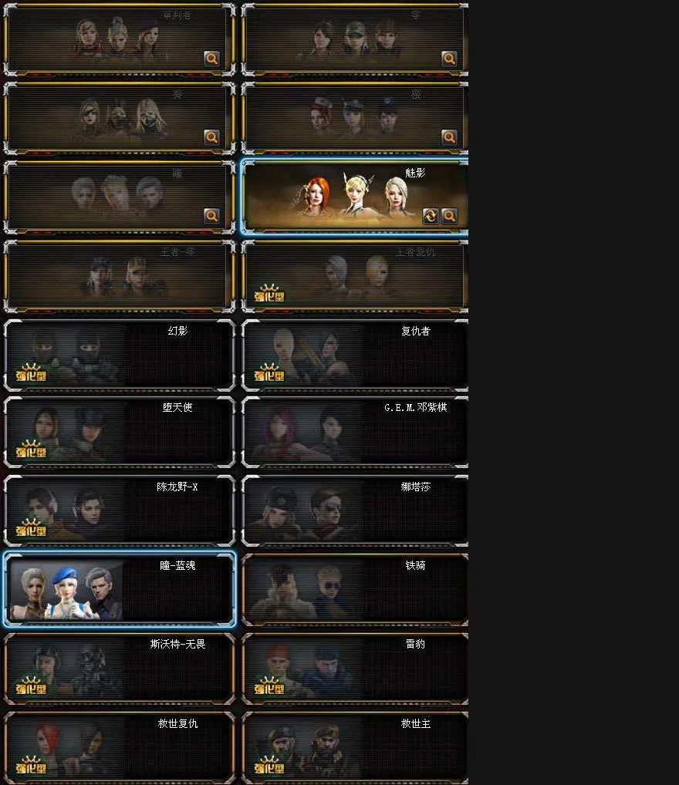This screenshot has width=679, height=785.
Task: Select the 陈龙野-X character card
Action: [x=120, y=510]
